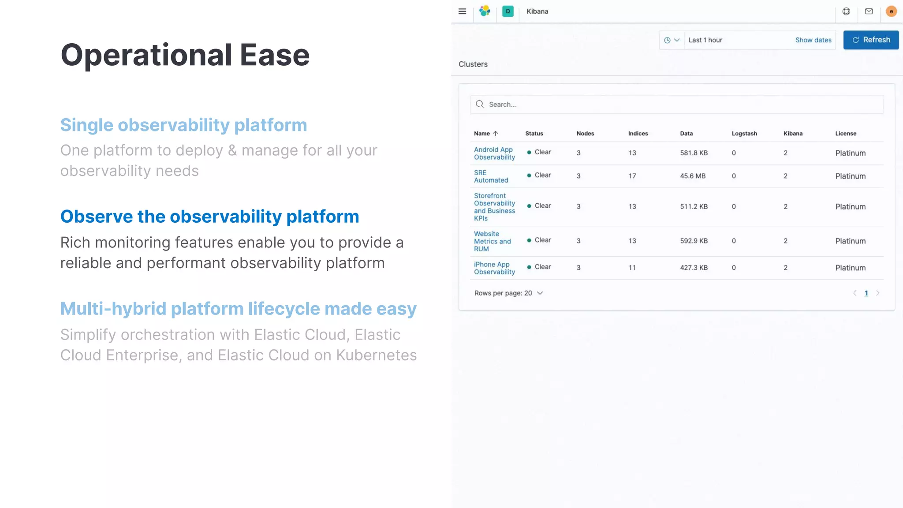Open Storefront Observability and Business KPIs cluster
This screenshot has height=508, width=903.
[x=494, y=207]
